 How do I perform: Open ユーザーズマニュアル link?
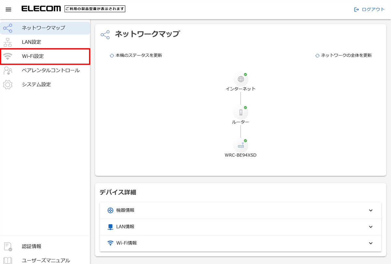pyautogui.click(x=45, y=260)
